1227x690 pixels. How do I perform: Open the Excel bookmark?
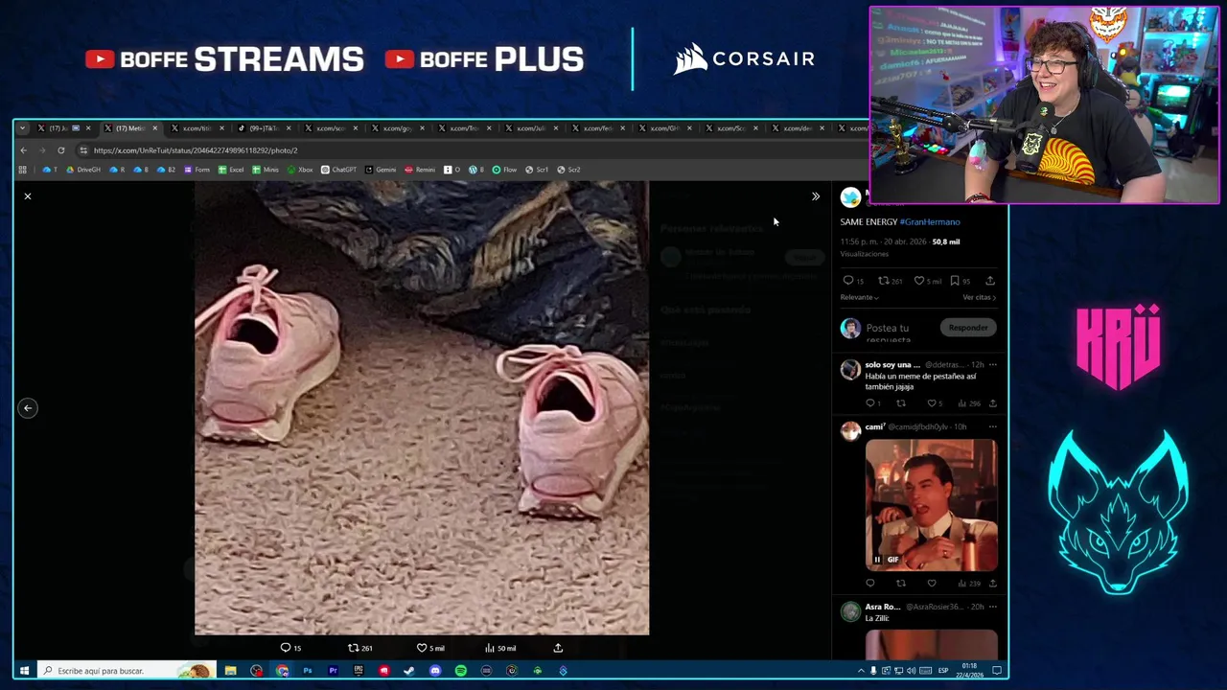click(231, 170)
